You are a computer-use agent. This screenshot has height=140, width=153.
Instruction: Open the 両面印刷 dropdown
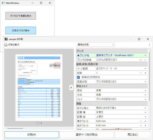145,82
